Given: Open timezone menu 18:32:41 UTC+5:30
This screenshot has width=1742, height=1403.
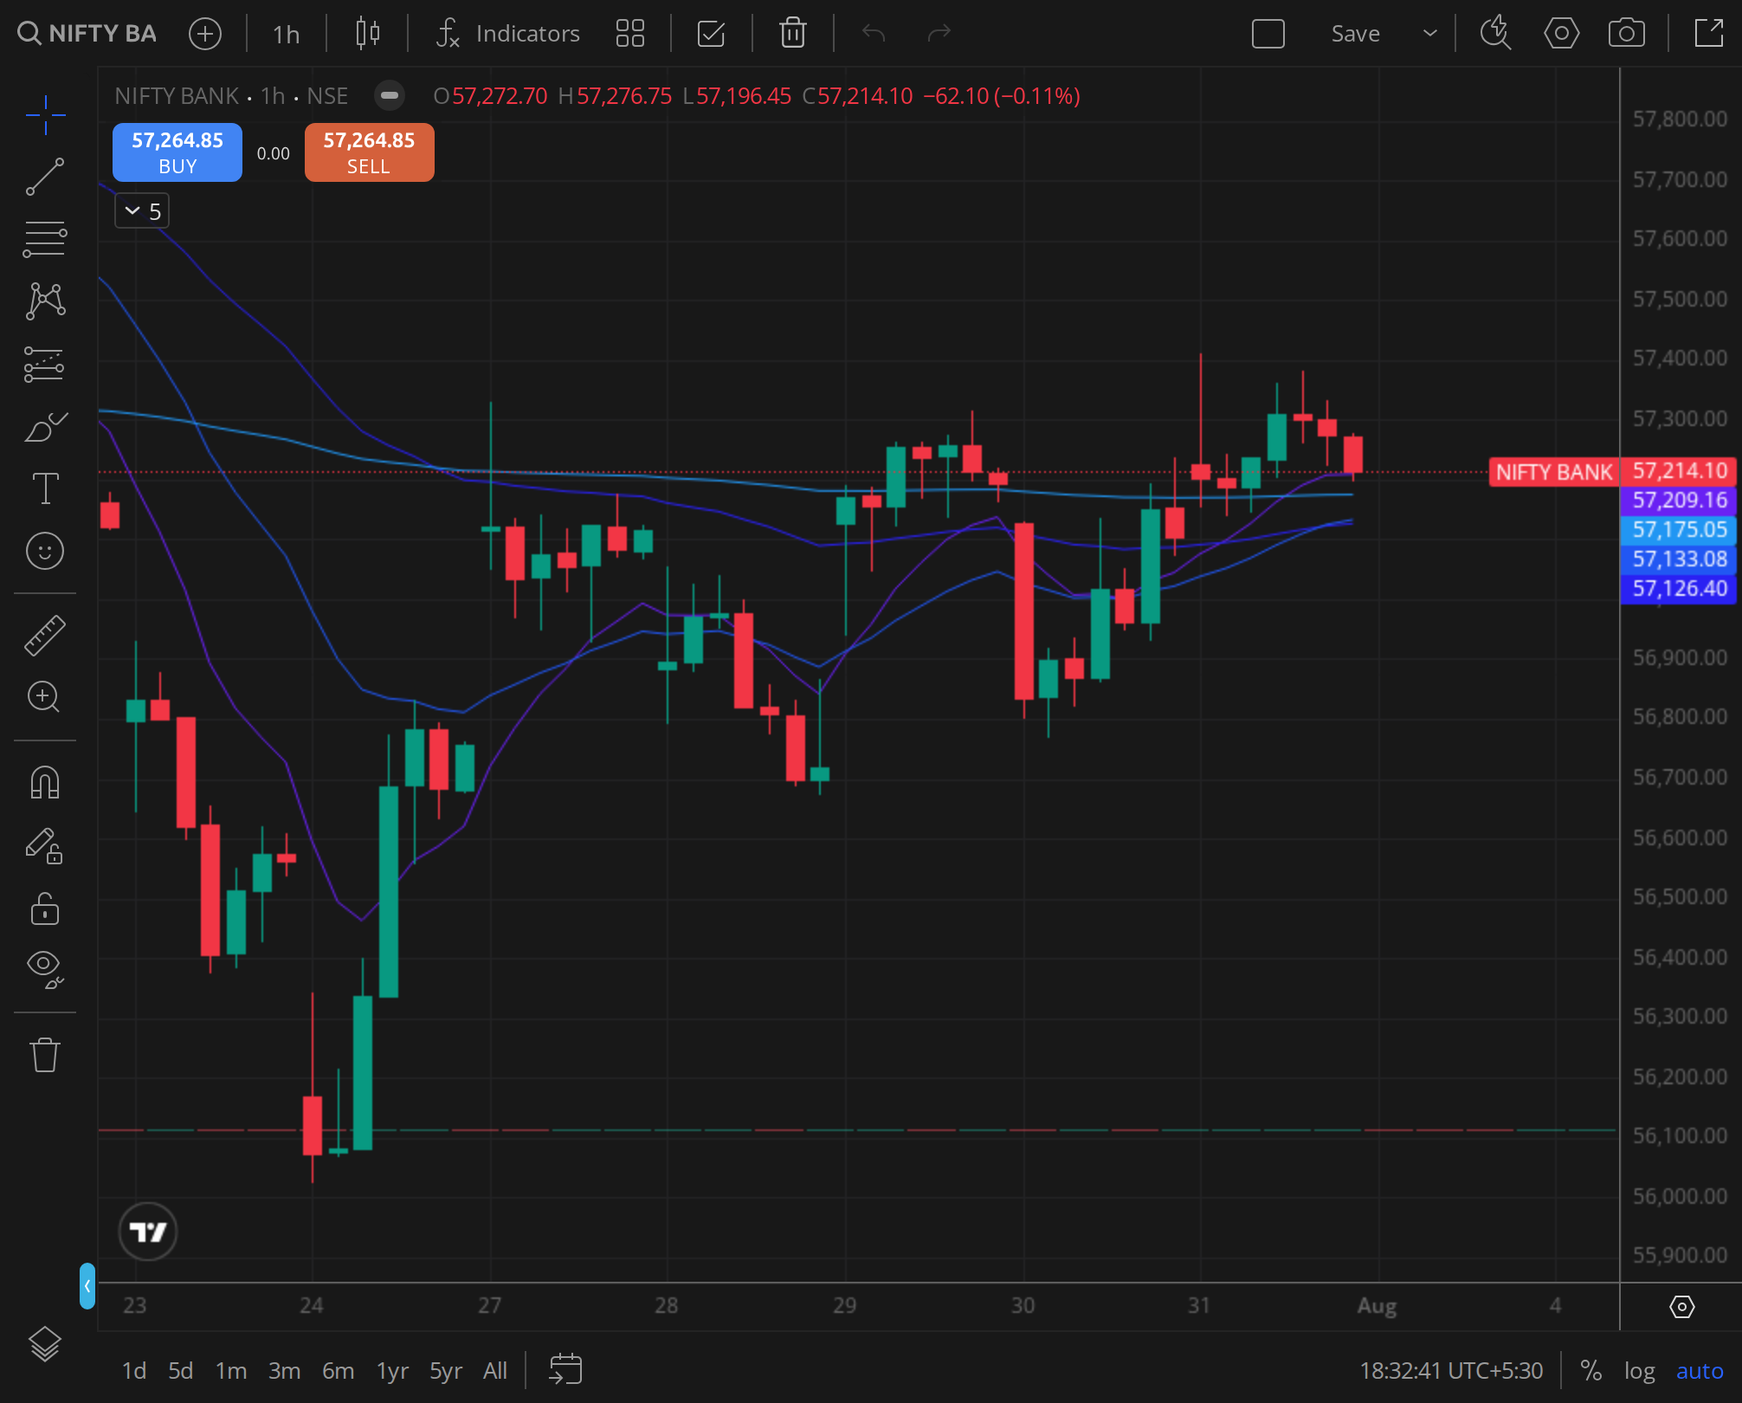Looking at the screenshot, I should [x=1451, y=1371].
